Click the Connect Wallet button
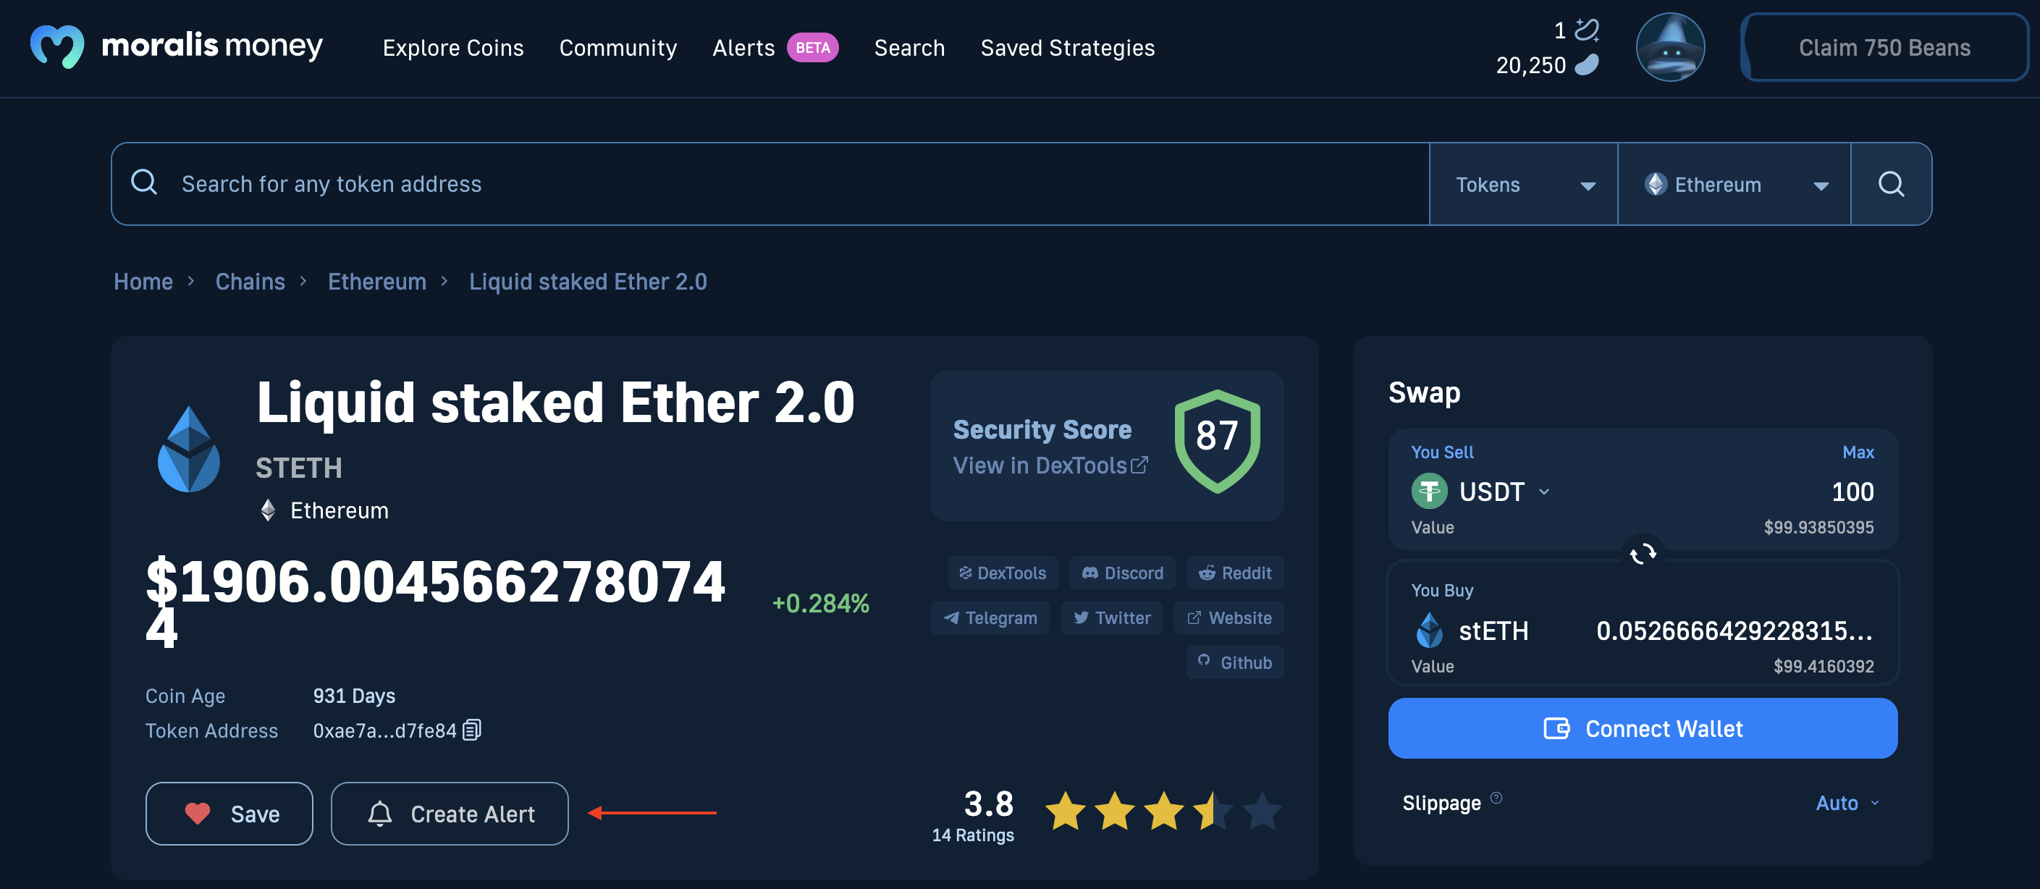2040x889 pixels. tap(1643, 729)
